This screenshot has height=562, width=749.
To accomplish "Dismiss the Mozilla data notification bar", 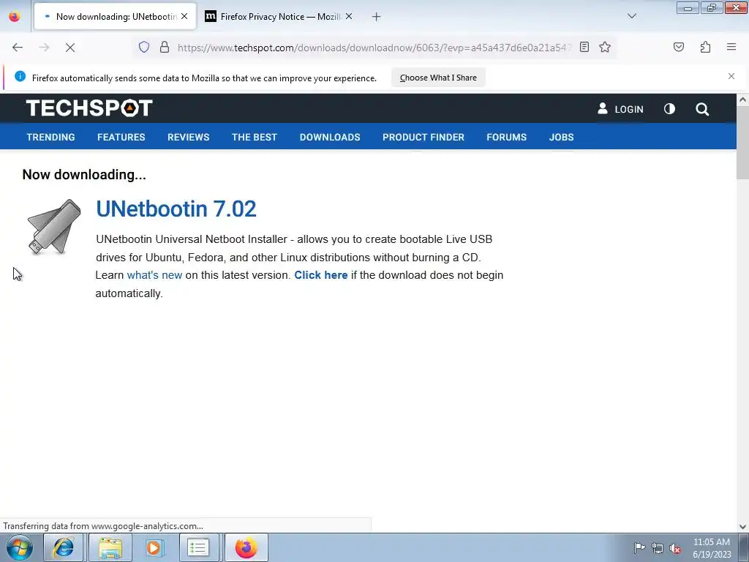I will click(731, 76).
